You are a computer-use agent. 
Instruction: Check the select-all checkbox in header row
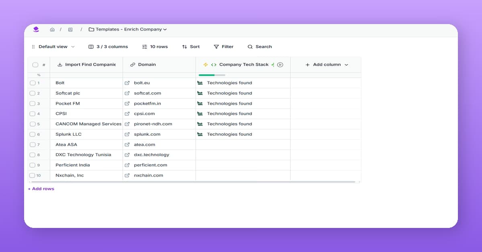(x=35, y=64)
